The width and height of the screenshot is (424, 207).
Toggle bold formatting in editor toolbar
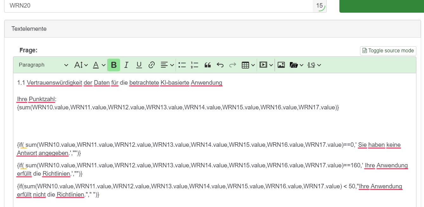pyautogui.click(x=114, y=65)
